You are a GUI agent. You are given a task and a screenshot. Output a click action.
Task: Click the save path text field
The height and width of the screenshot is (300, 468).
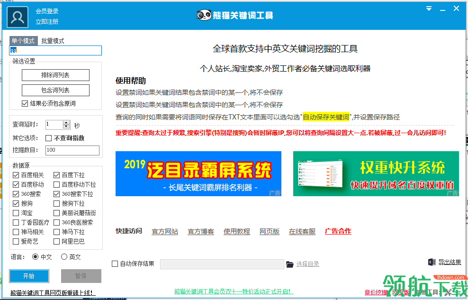[222, 264]
